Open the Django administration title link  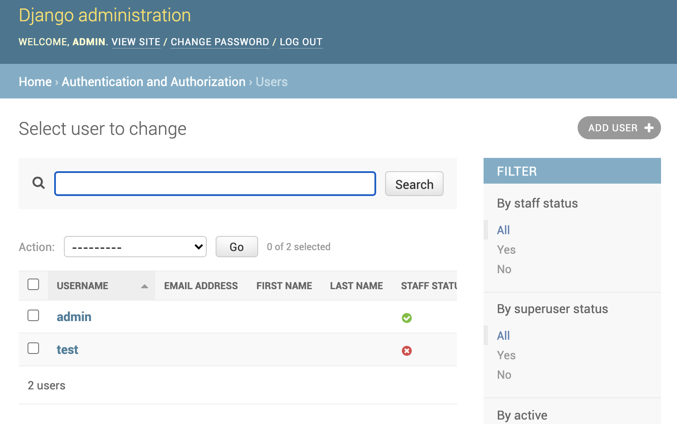point(105,16)
